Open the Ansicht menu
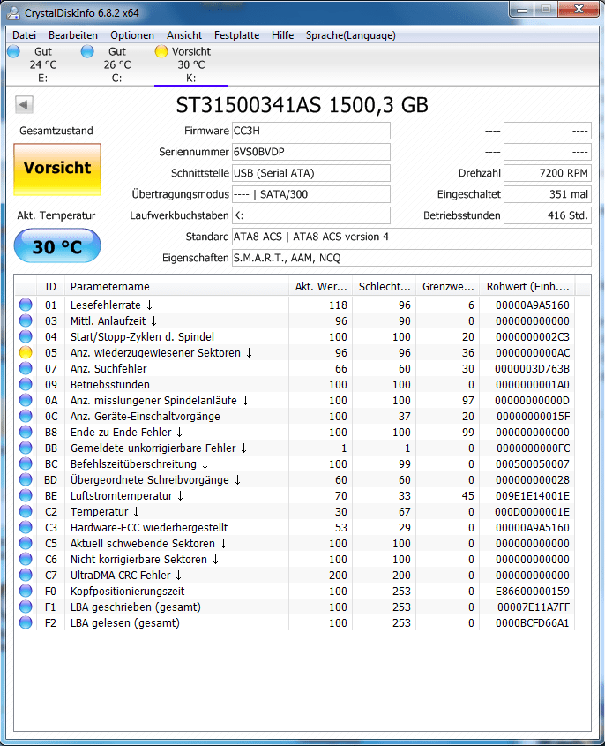The height and width of the screenshot is (746, 605). (x=184, y=35)
